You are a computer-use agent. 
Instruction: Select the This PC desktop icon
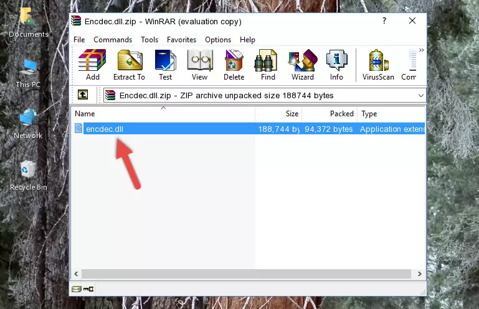pyautogui.click(x=29, y=74)
